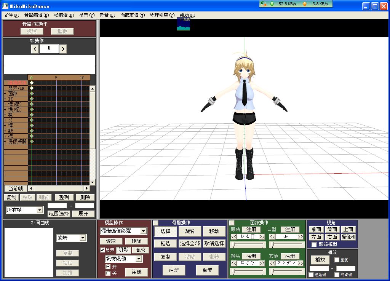Select next mouth morph under 口型
This screenshot has width=390, height=281.
(300, 236)
